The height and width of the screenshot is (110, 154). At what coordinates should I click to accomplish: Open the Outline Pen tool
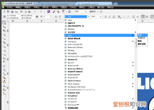(x=4, y=86)
